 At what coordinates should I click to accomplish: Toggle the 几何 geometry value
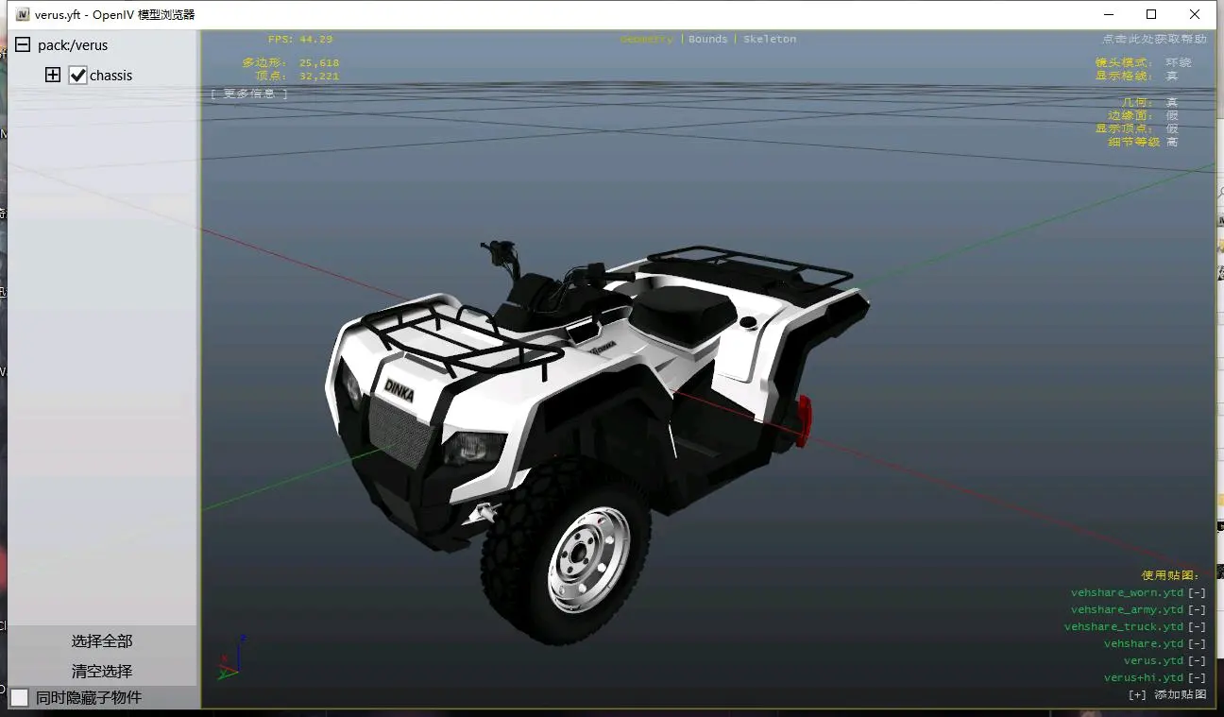pos(1172,102)
